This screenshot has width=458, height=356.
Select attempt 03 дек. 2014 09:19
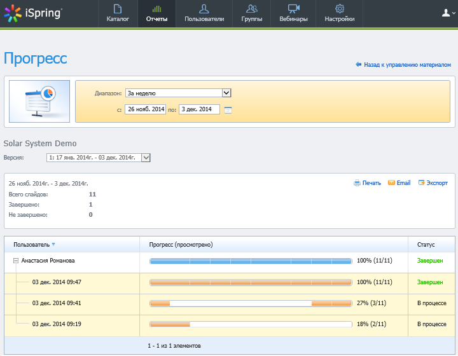(57, 324)
